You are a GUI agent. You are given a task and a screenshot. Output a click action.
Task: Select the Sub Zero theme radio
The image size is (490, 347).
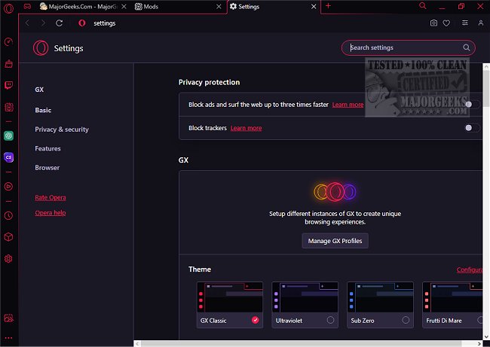[x=406, y=320]
